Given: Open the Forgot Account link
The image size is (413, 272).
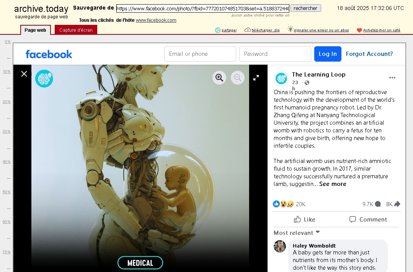Looking at the screenshot, I should point(369,54).
